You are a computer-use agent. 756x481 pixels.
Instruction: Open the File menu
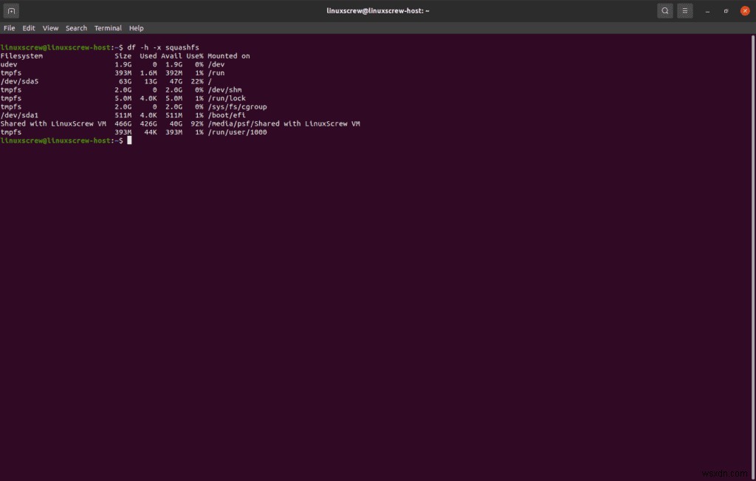tap(9, 27)
